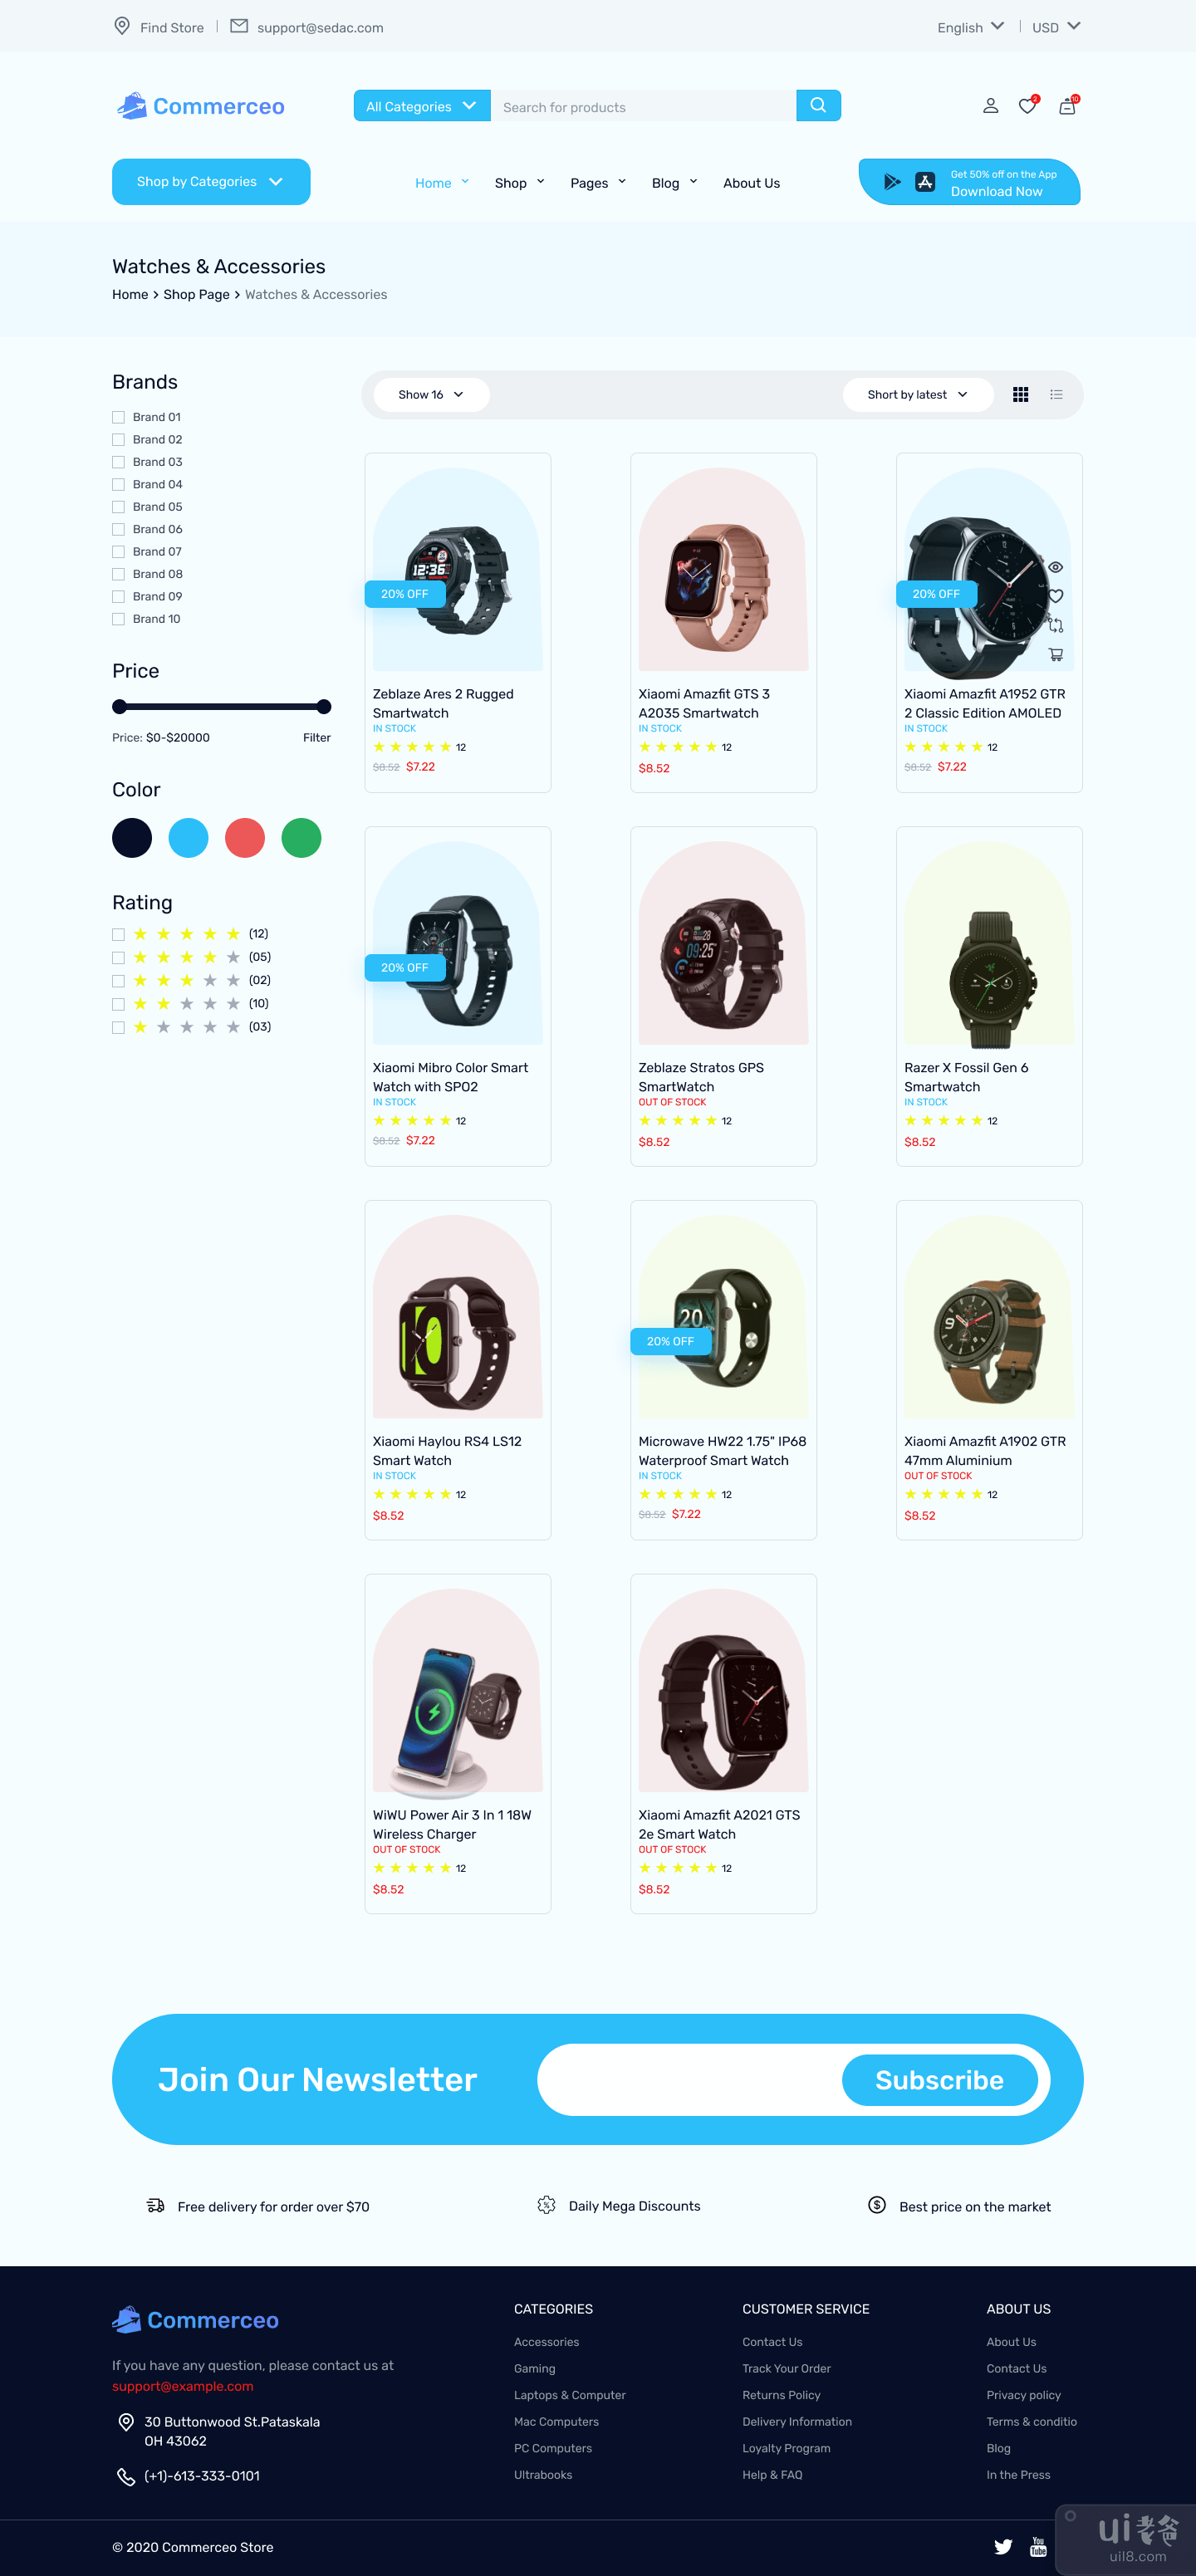Screen dimensions: 1196x2576
Task: Switch to grid view layout
Action: point(1020,395)
